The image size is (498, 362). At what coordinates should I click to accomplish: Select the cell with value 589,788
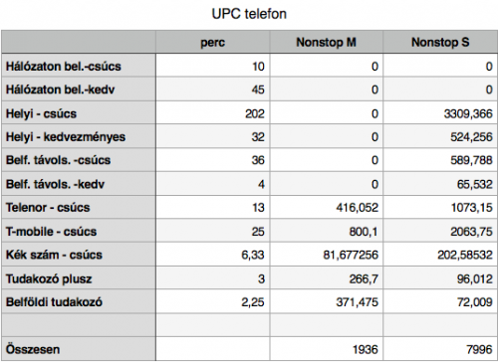(x=440, y=160)
